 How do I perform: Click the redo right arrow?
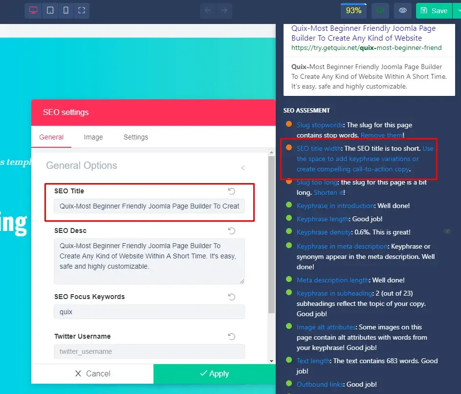click(224, 11)
